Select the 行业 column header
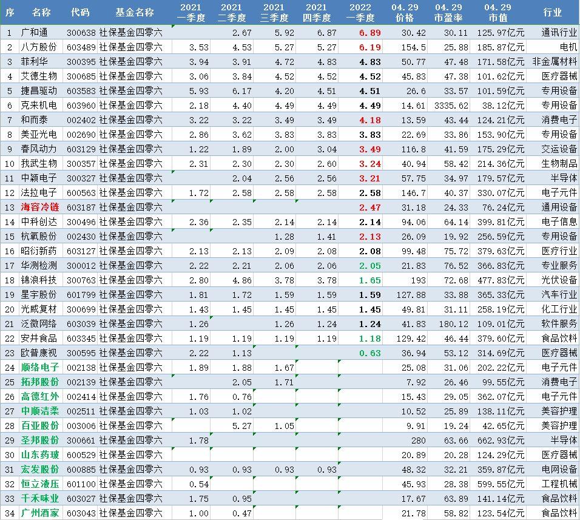The image size is (580, 520). click(x=552, y=13)
